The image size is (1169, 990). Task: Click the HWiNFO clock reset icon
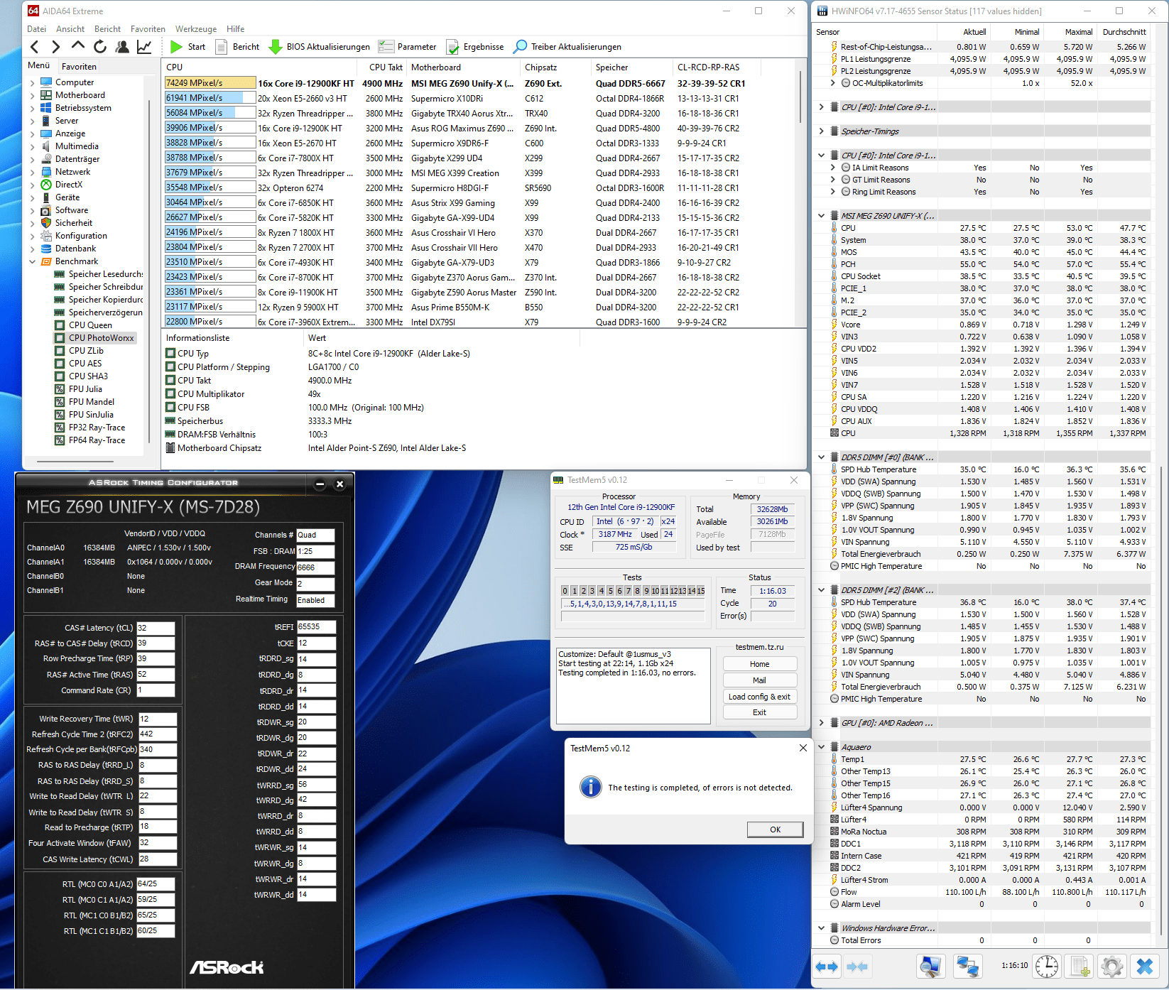pos(1046,966)
